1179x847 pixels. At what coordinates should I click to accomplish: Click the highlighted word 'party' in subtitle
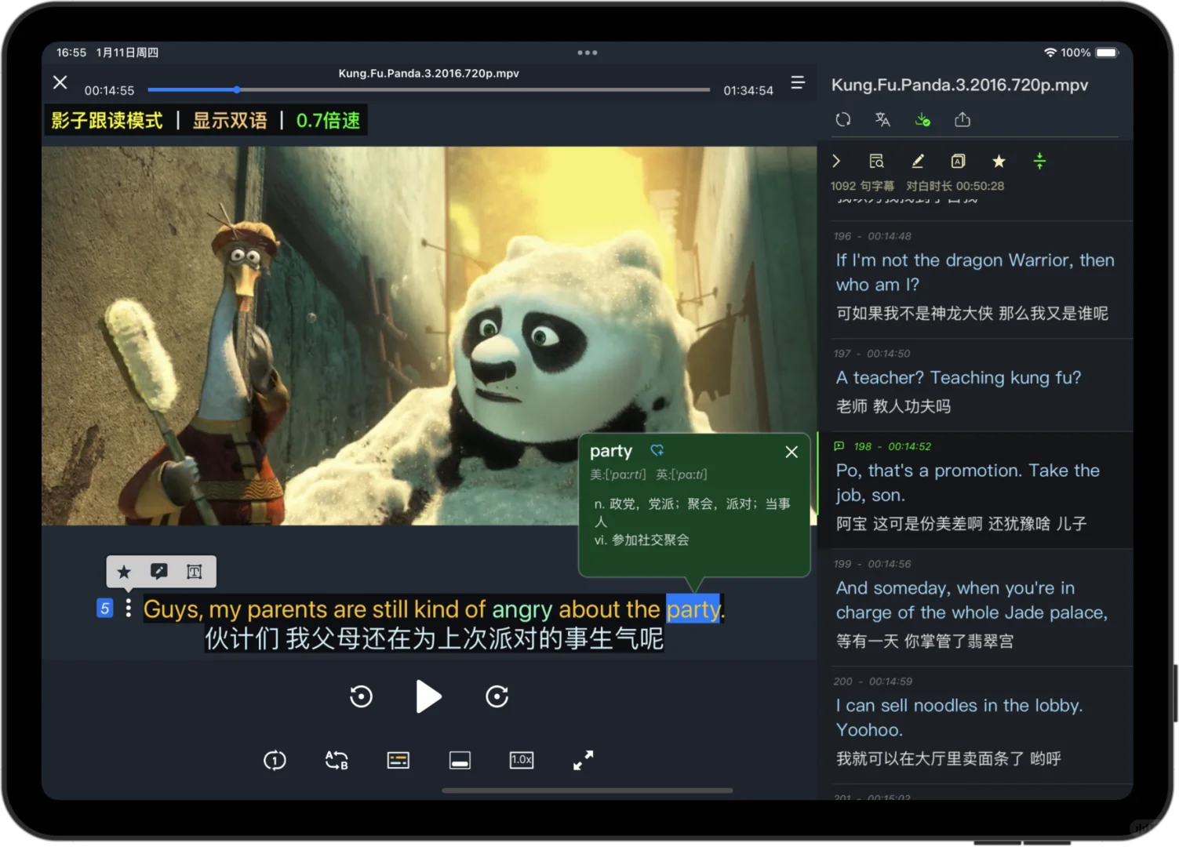(693, 609)
